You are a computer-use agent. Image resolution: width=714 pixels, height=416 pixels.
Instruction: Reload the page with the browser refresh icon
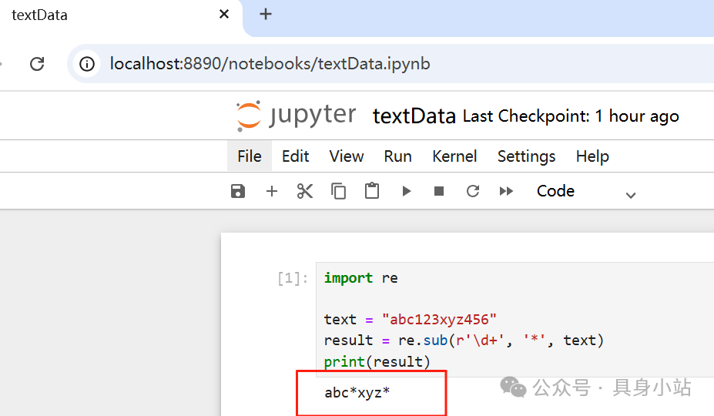tap(37, 64)
